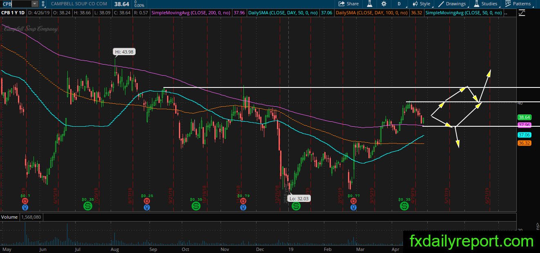Click the blue lightbulb event icon in August
This screenshot has height=253, width=540.
146,207
